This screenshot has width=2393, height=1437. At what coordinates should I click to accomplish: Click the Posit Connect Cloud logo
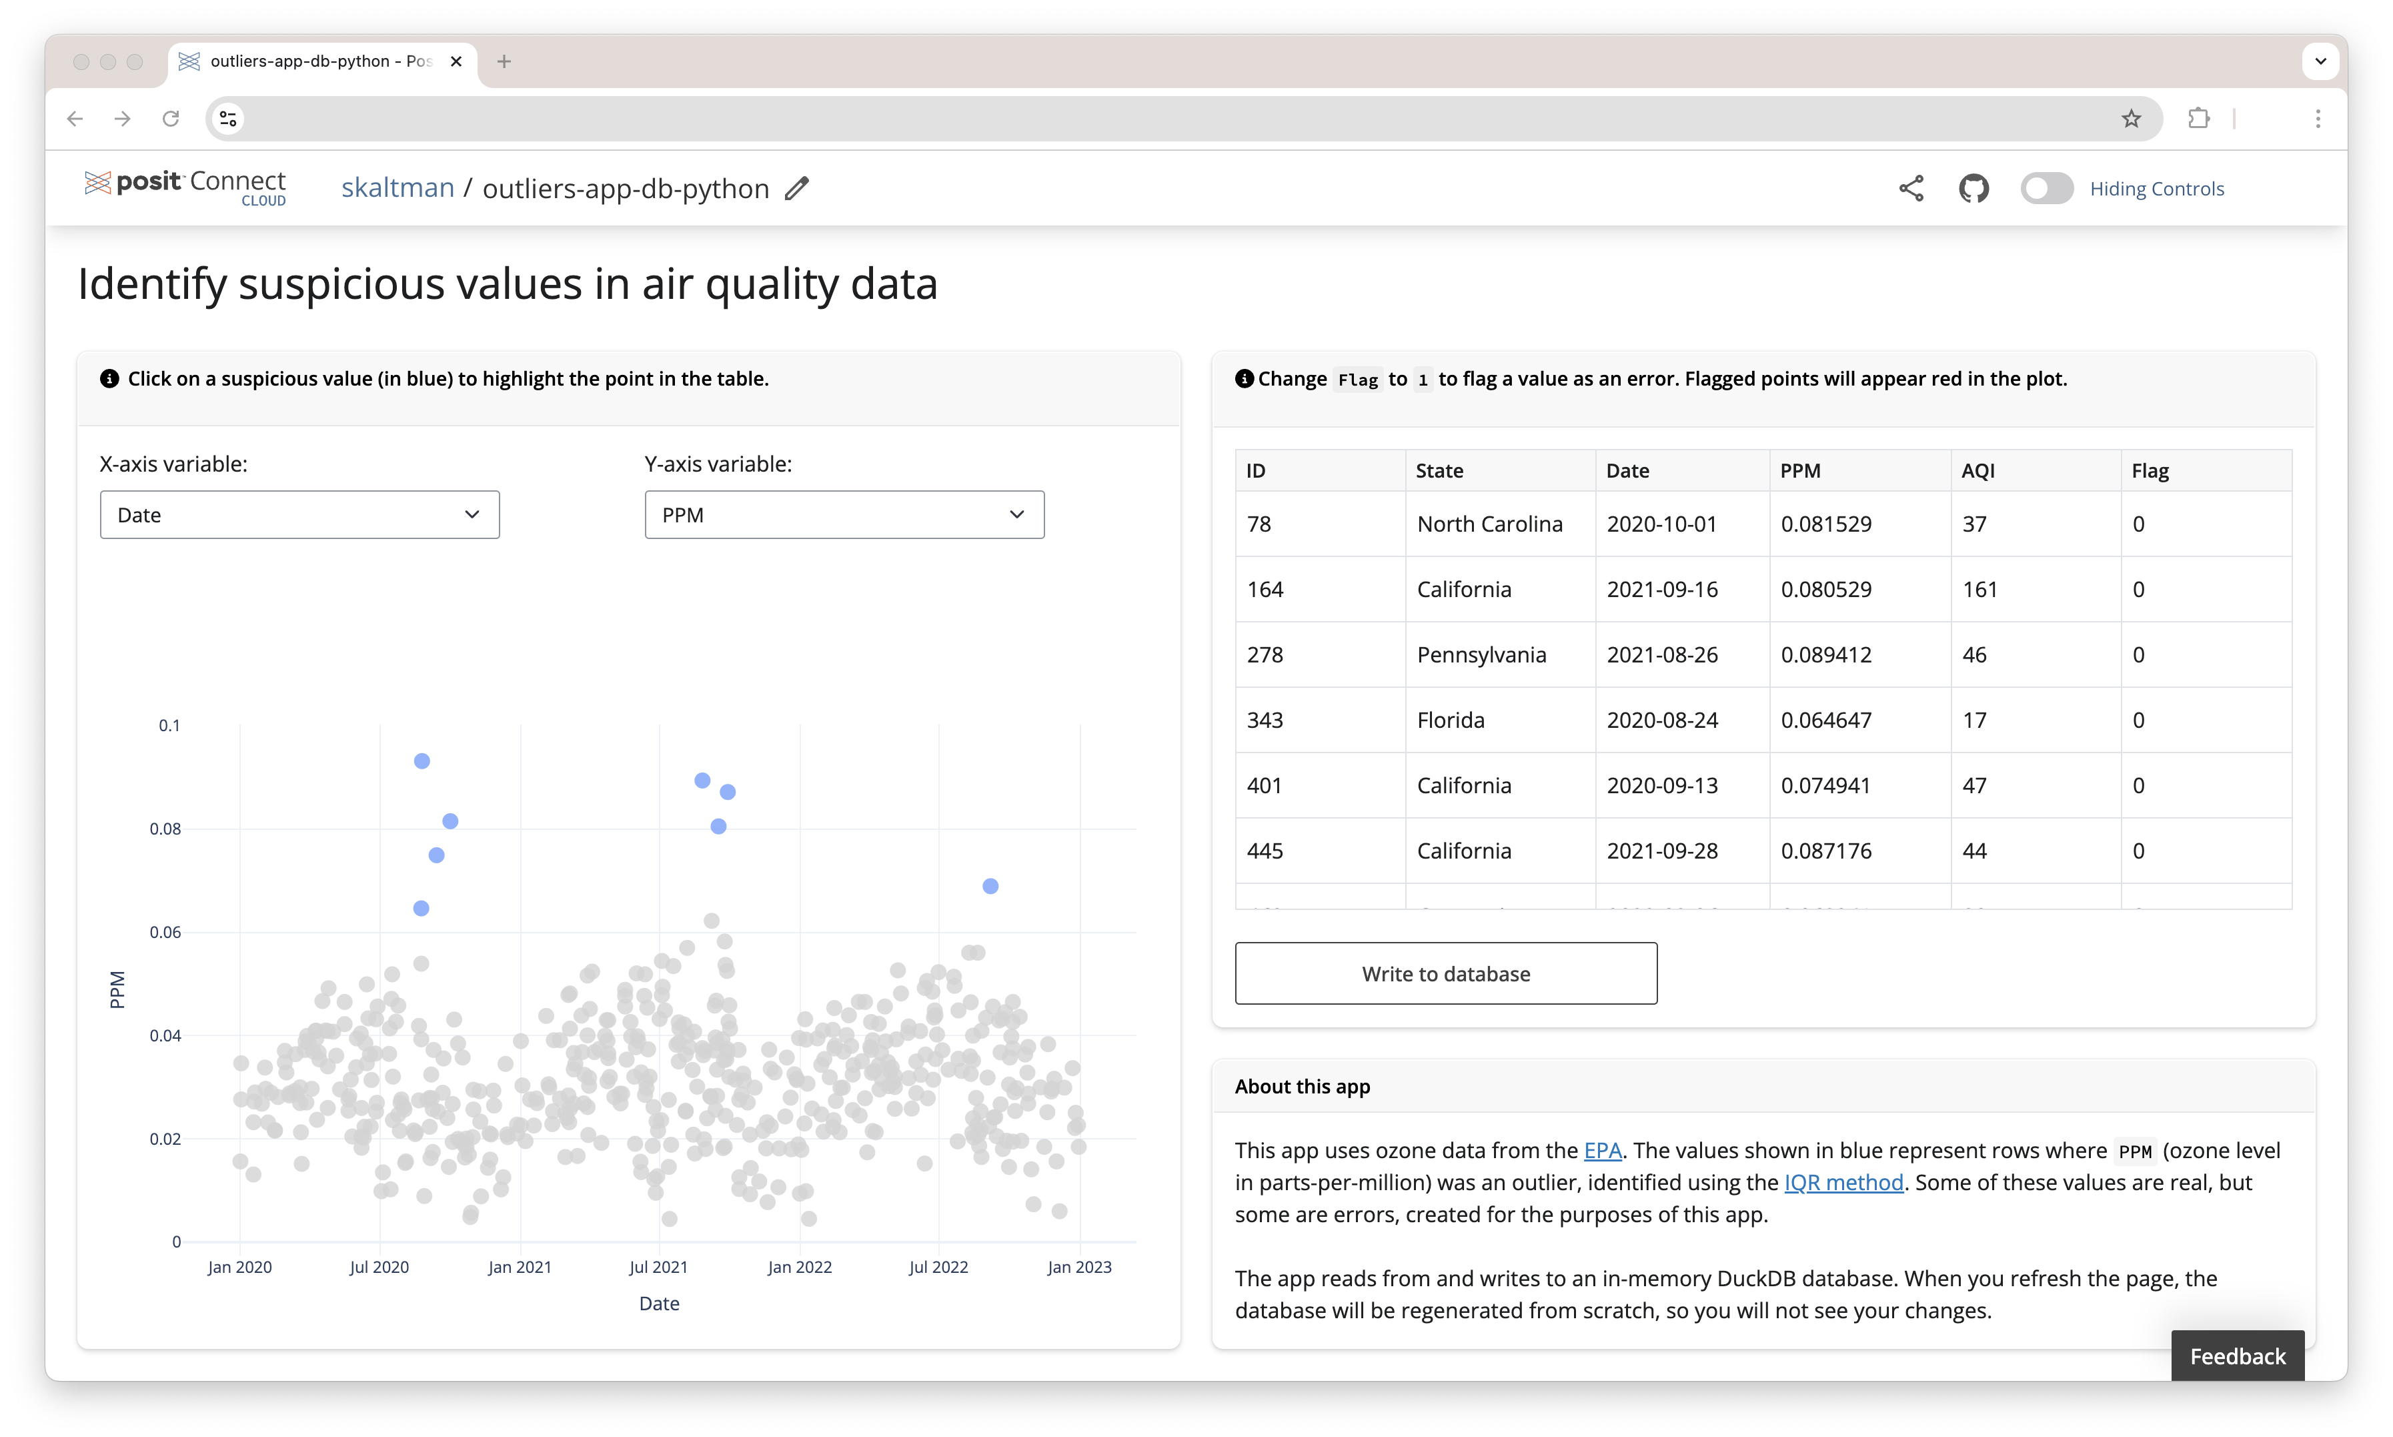[x=184, y=188]
